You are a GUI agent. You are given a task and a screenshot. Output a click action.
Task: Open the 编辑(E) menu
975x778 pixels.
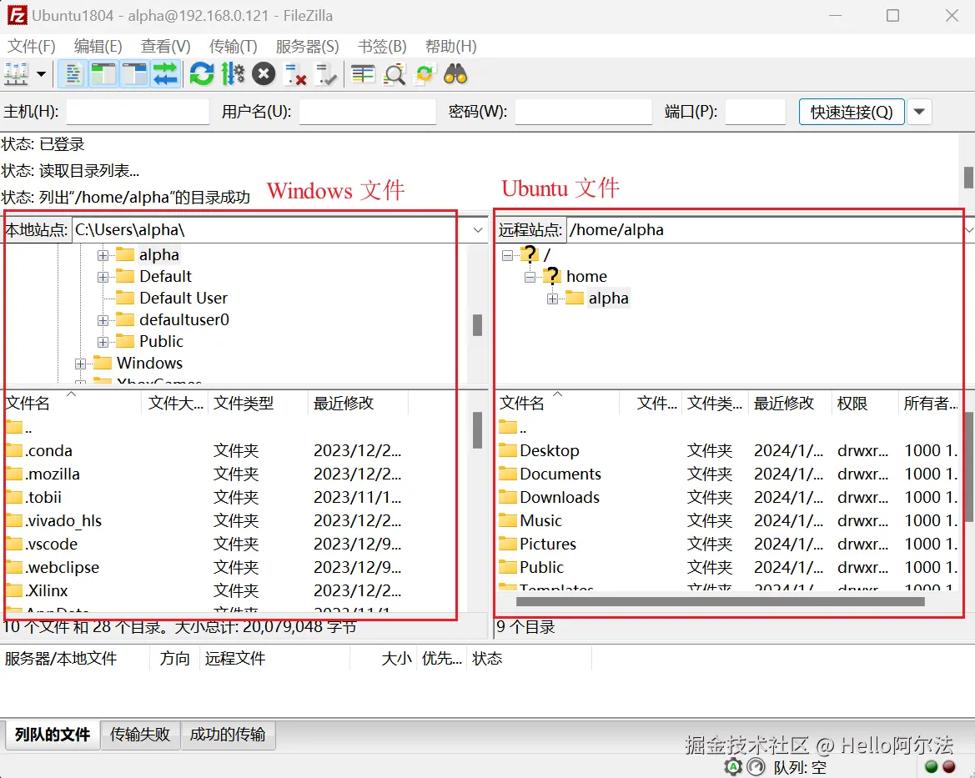click(x=98, y=47)
